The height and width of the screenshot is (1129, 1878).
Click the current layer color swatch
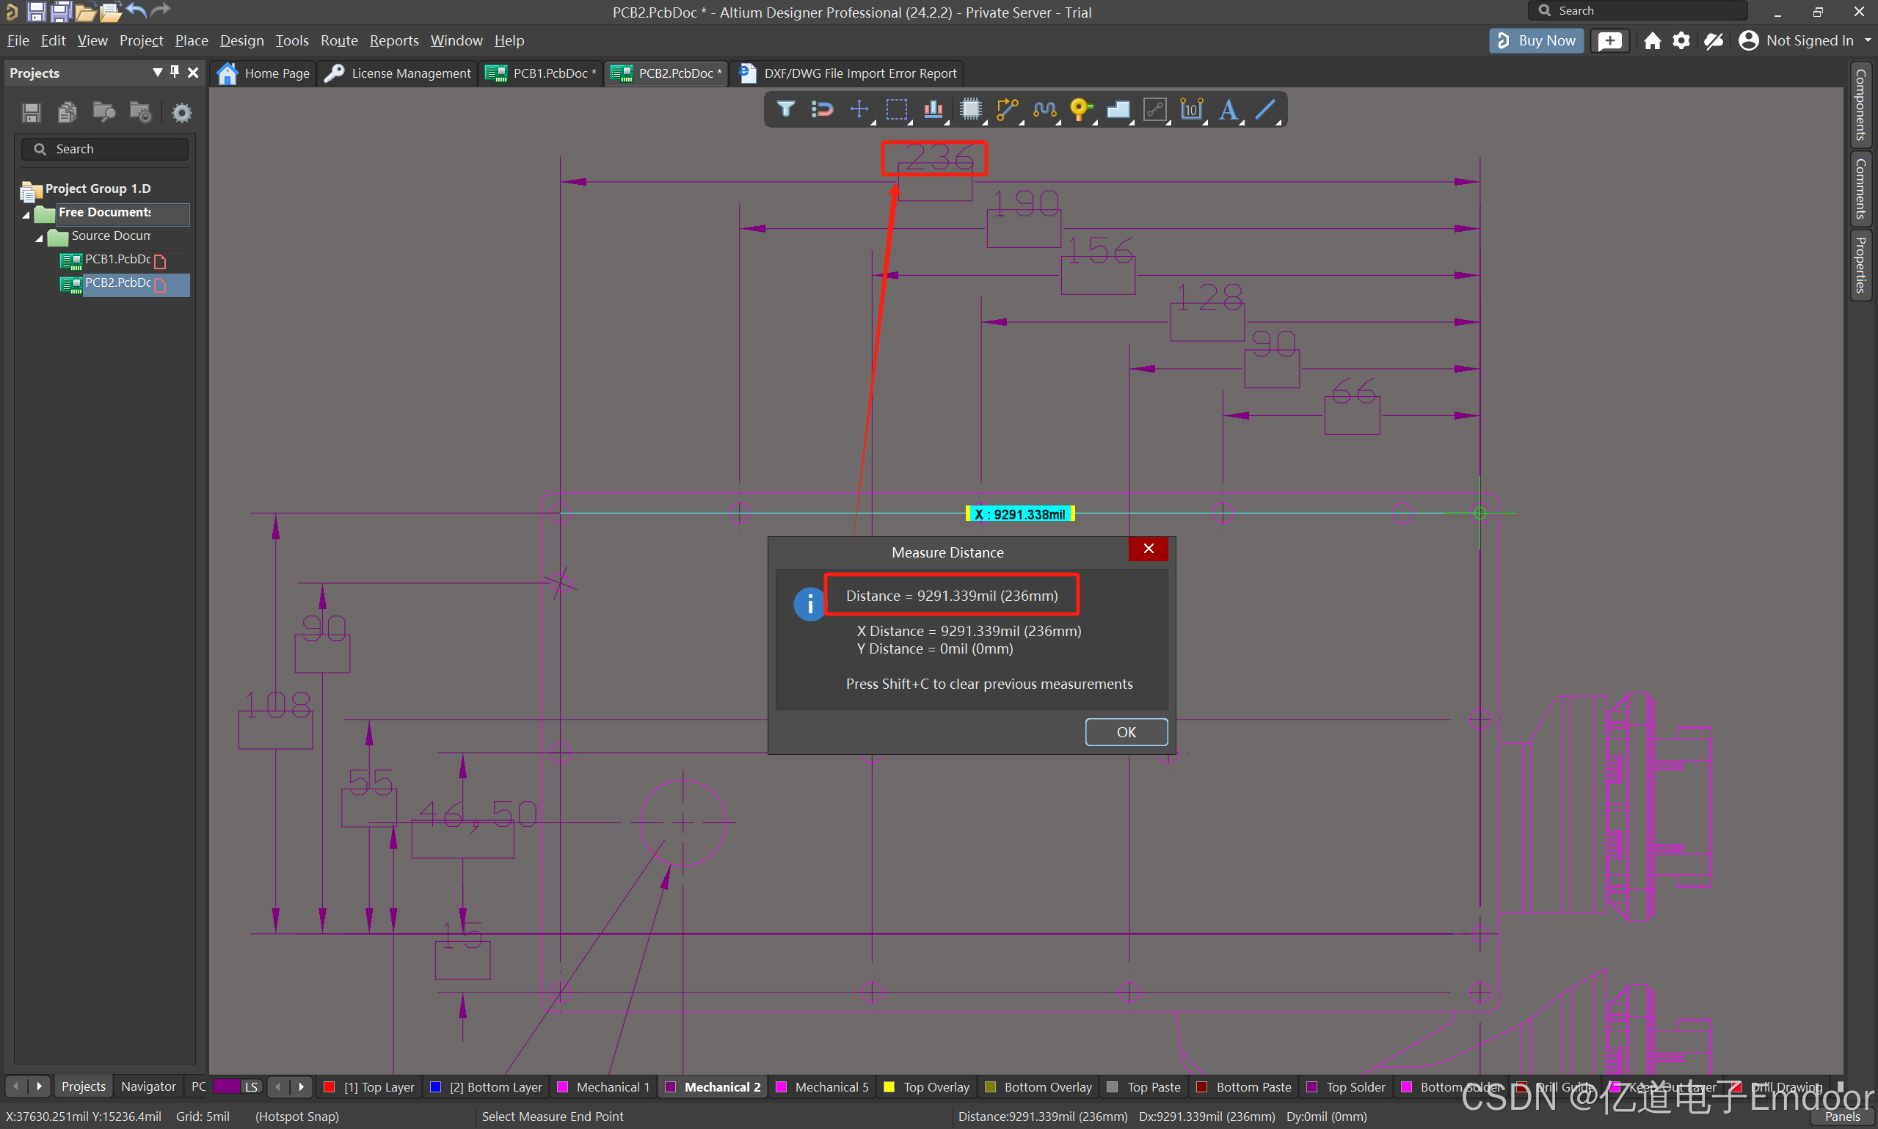tap(226, 1086)
